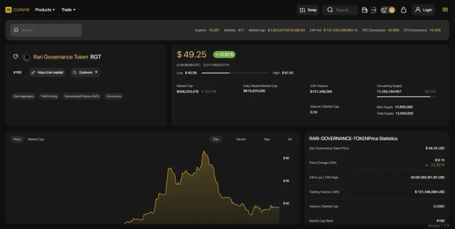Click the swap arrows icon
Image resolution: width=455 pixels, height=229 pixels.
pyautogui.click(x=302, y=10)
